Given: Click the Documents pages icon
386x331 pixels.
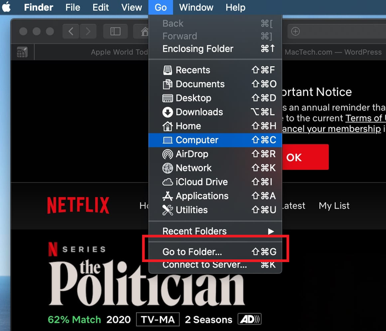Looking at the screenshot, I should 168,84.
